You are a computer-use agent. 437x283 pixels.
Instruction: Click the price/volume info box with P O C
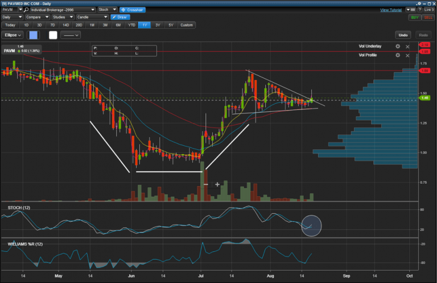point(124,51)
